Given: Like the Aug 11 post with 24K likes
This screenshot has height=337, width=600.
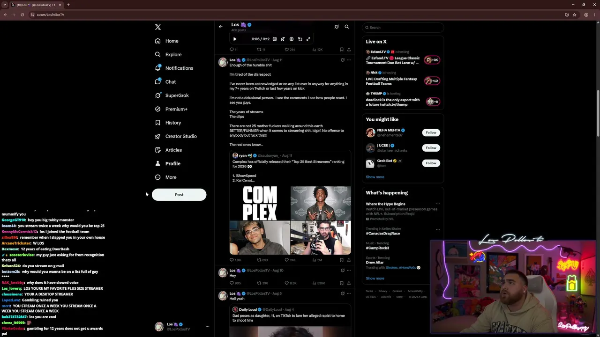Looking at the screenshot, I should click(290, 260).
